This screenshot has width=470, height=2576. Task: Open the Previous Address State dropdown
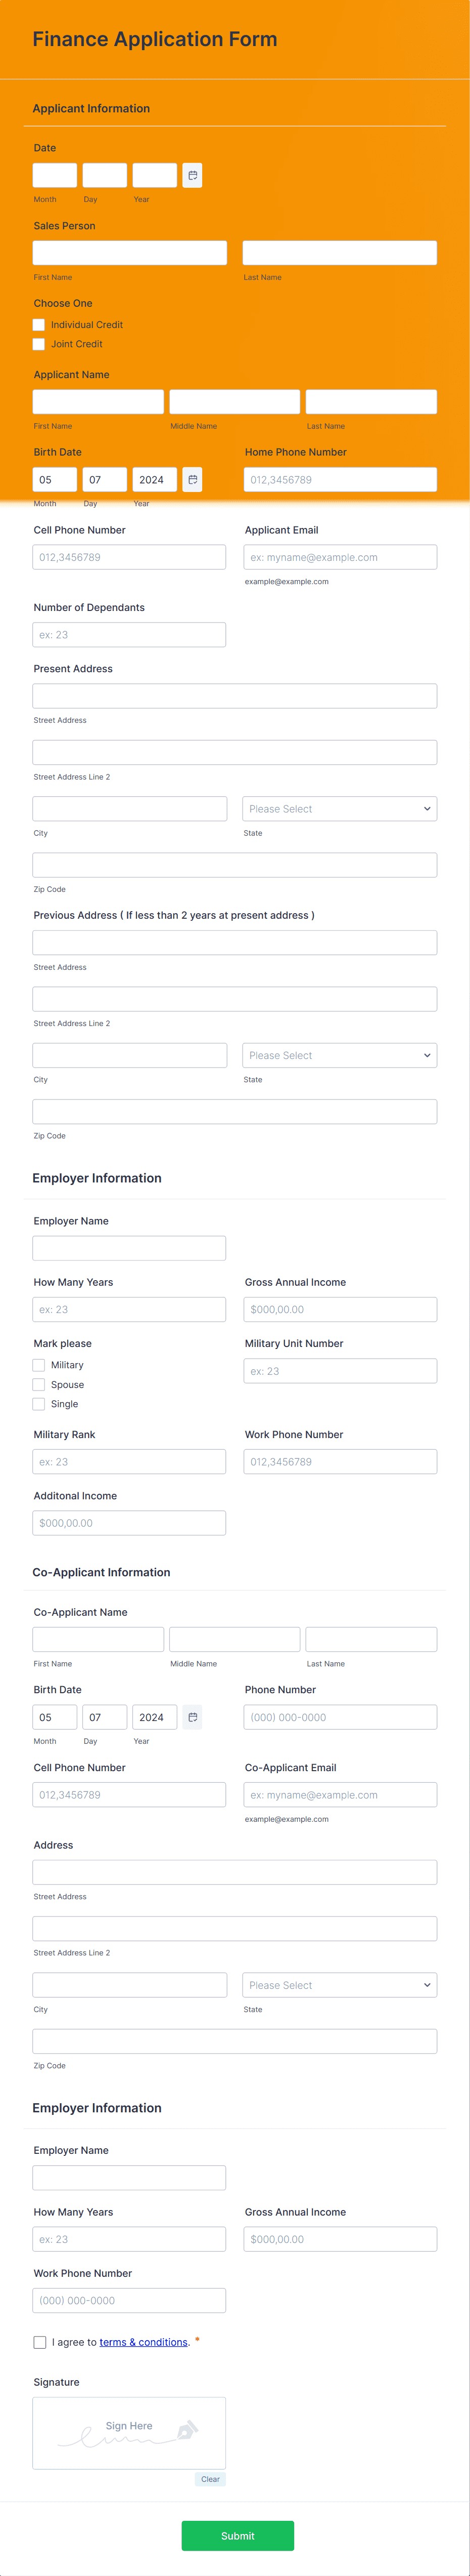click(x=339, y=1055)
